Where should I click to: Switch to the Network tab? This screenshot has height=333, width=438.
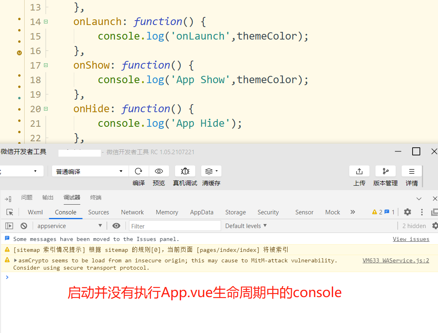point(132,212)
